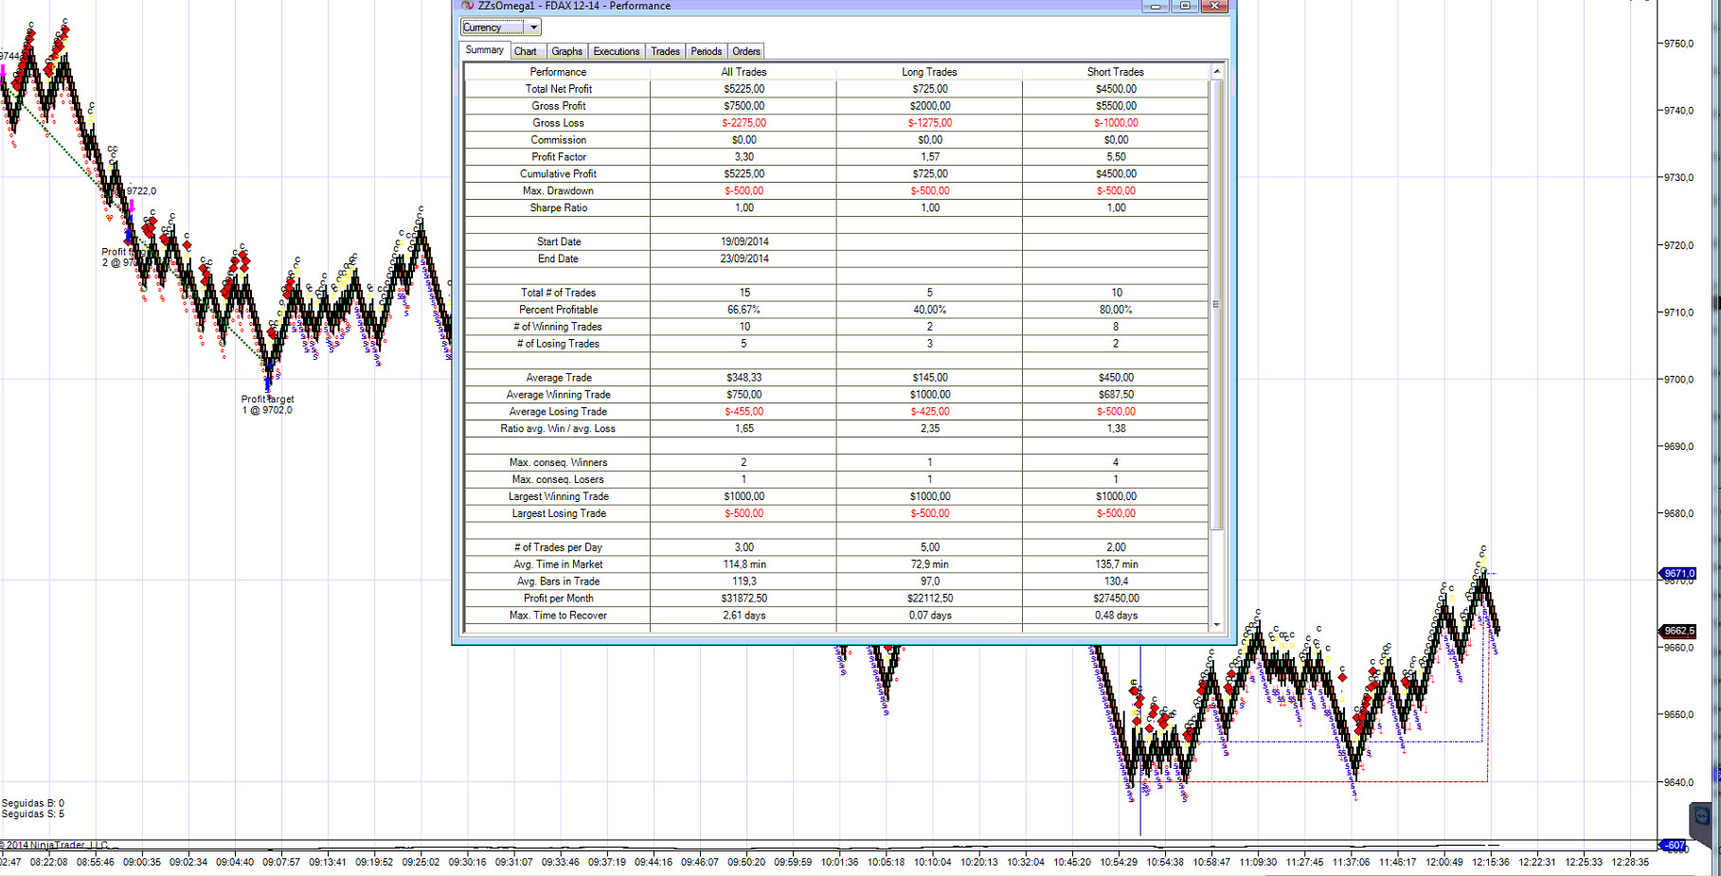This screenshot has height=876, width=1721.
Task: Maximize the Performance window
Action: coord(1185,6)
